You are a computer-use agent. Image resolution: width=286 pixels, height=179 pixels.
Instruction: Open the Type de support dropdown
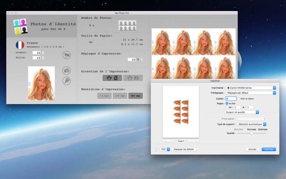252,124
